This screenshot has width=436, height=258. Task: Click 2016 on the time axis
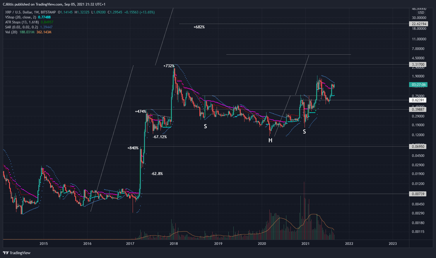tap(87, 244)
